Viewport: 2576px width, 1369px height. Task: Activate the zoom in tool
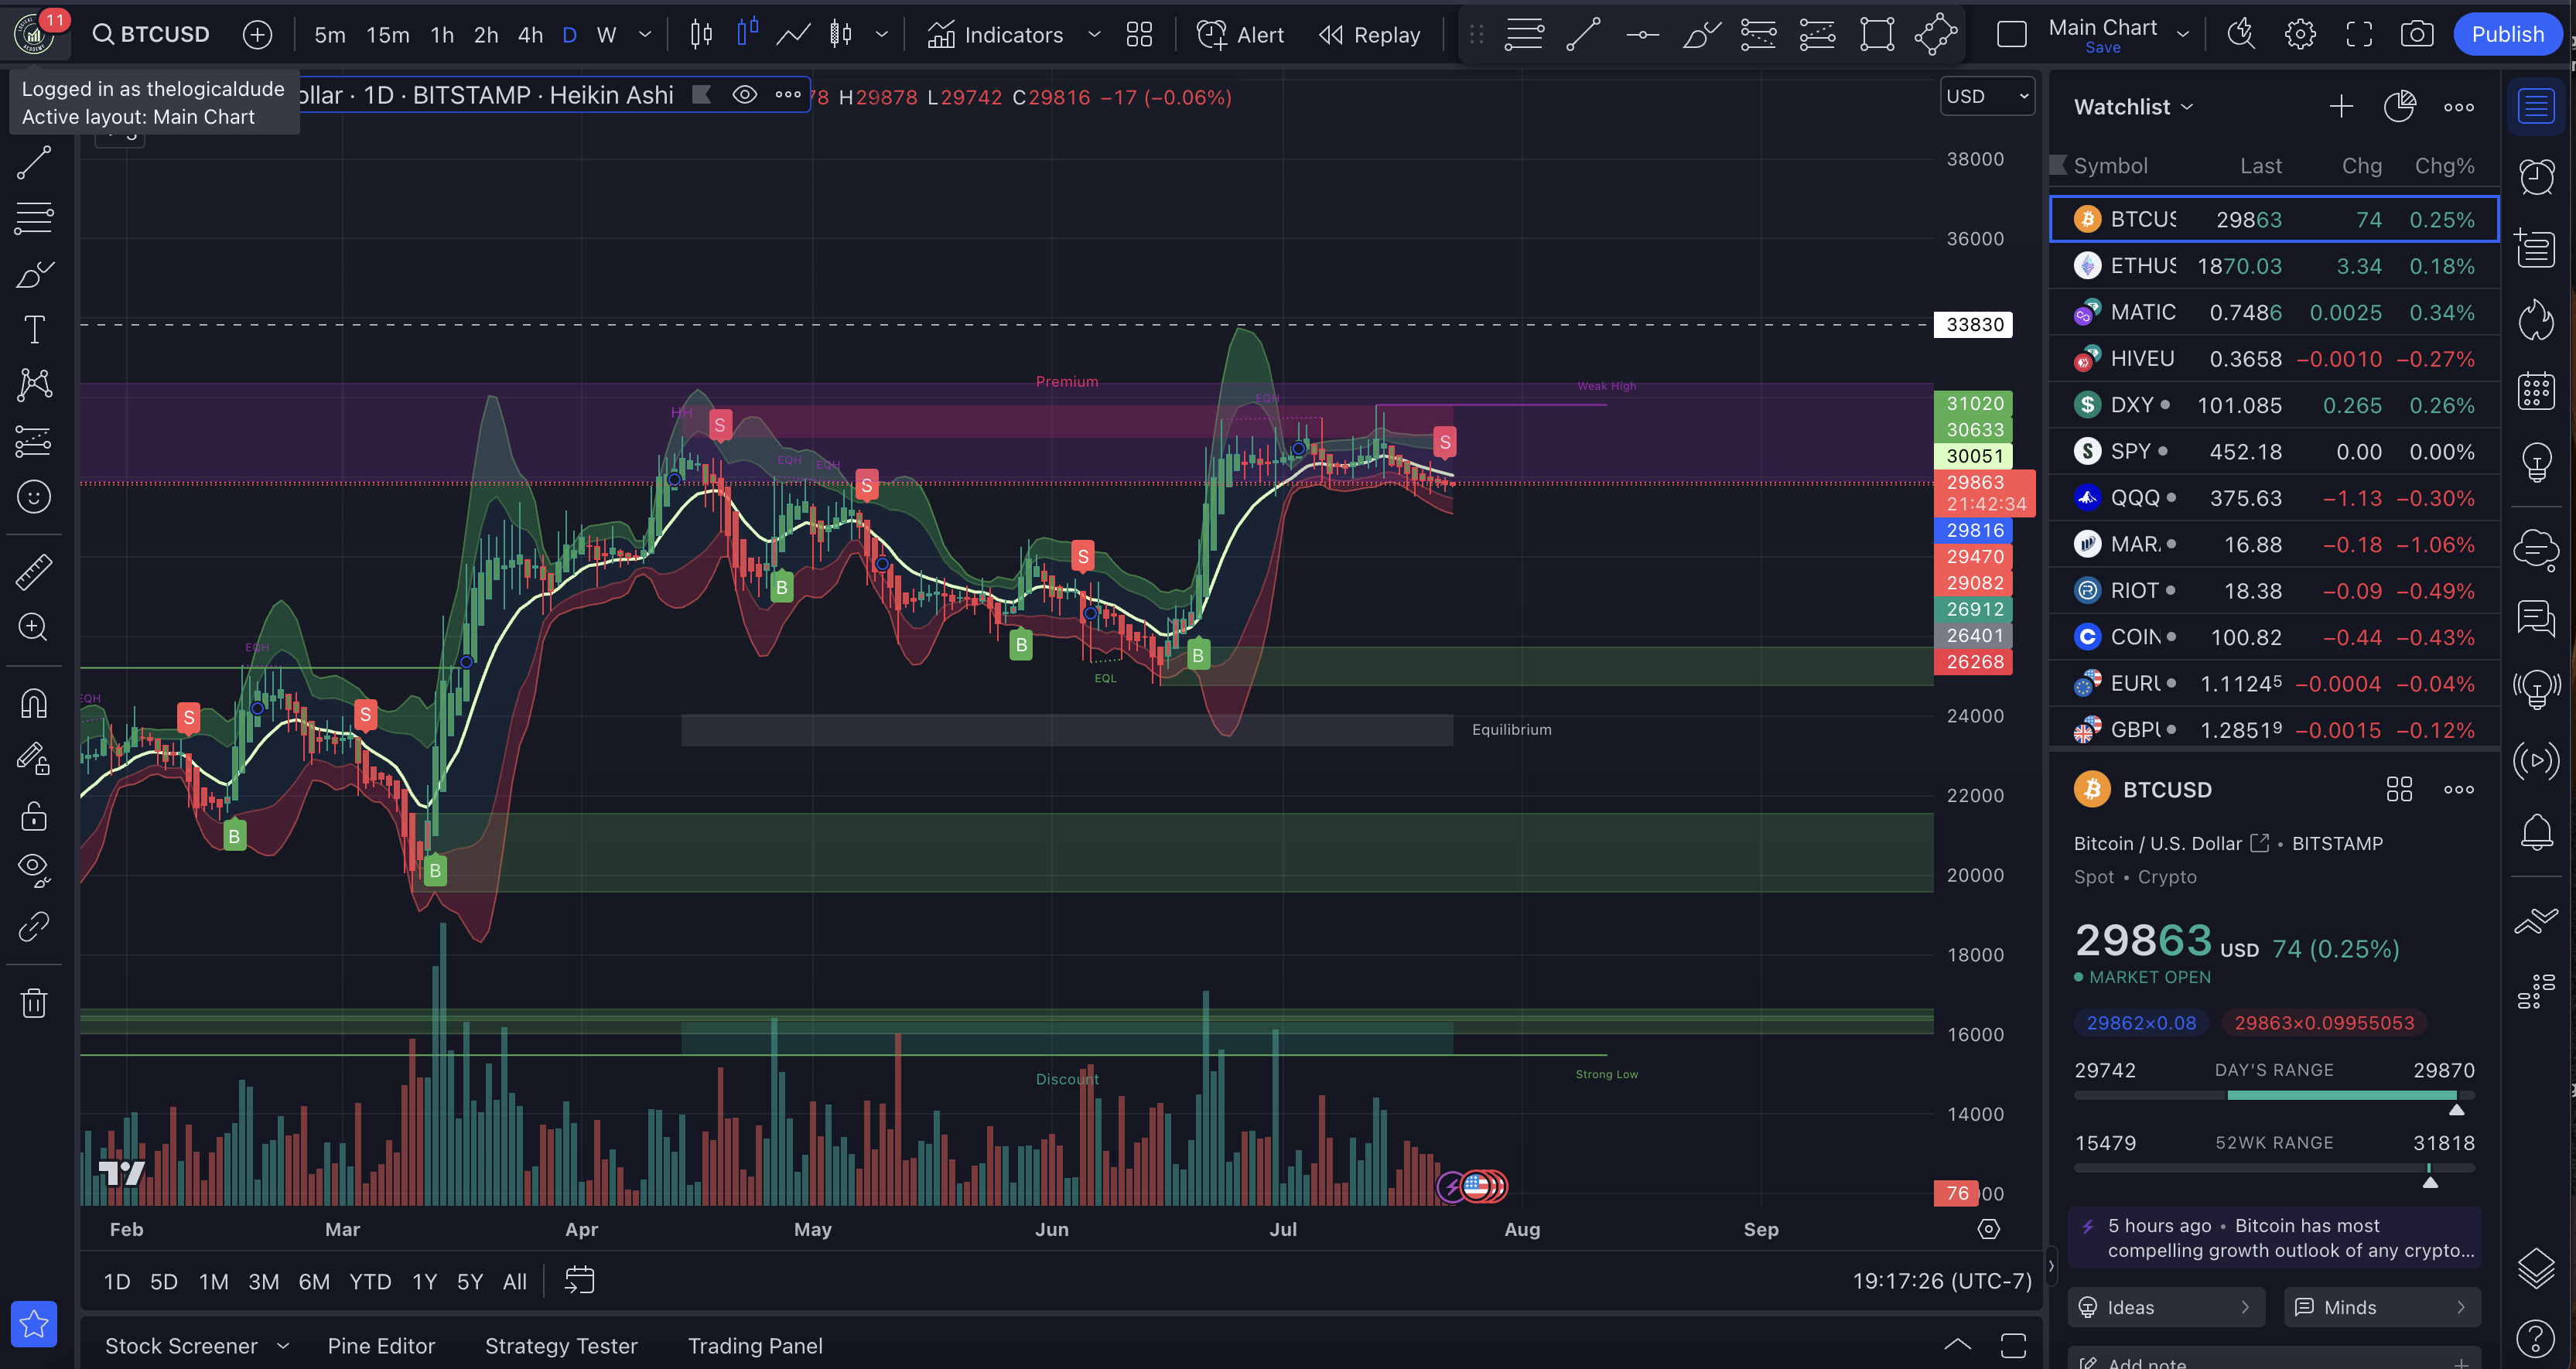coord(34,628)
